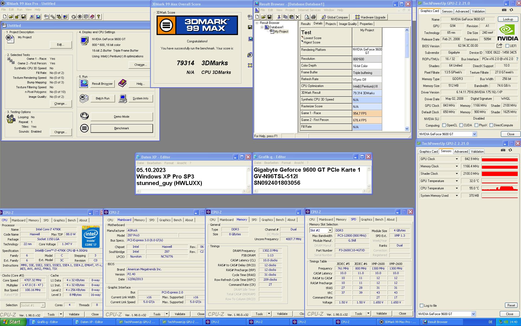Toggle PhysX checkbox in GPU-Z
The width and height of the screenshot is (521, 326).
(476, 125)
